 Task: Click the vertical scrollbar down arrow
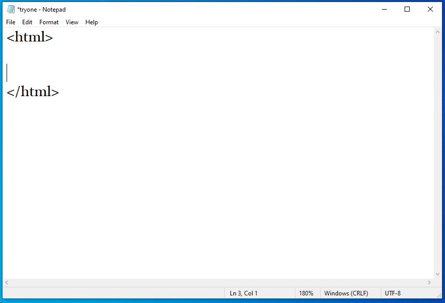coord(437,274)
